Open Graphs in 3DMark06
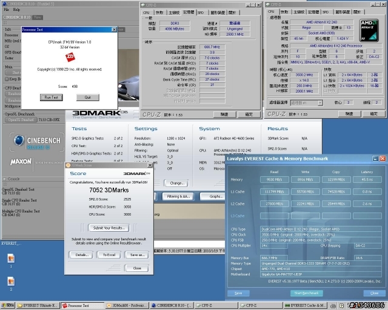388x310 pixels. (x=213, y=197)
